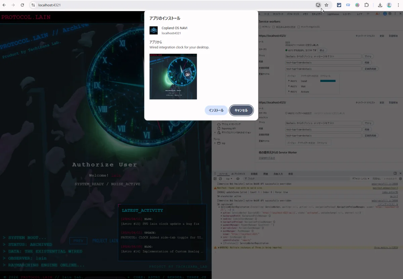Click the インストール button
403x279 pixels.
(x=216, y=110)
